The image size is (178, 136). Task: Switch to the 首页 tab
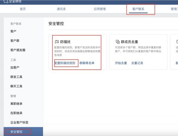[x=23, y=9]
